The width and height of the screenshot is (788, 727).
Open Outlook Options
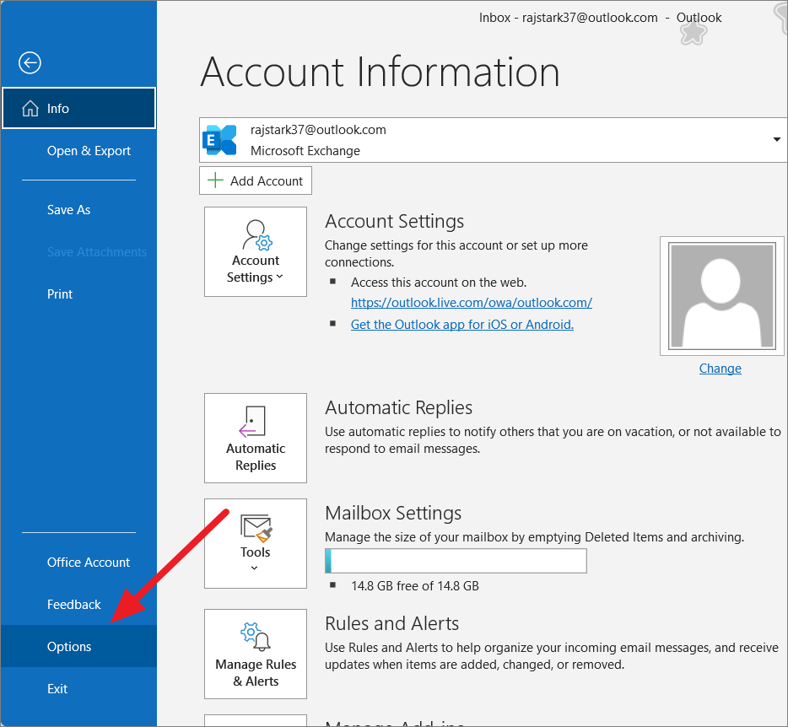pos(78,646)
